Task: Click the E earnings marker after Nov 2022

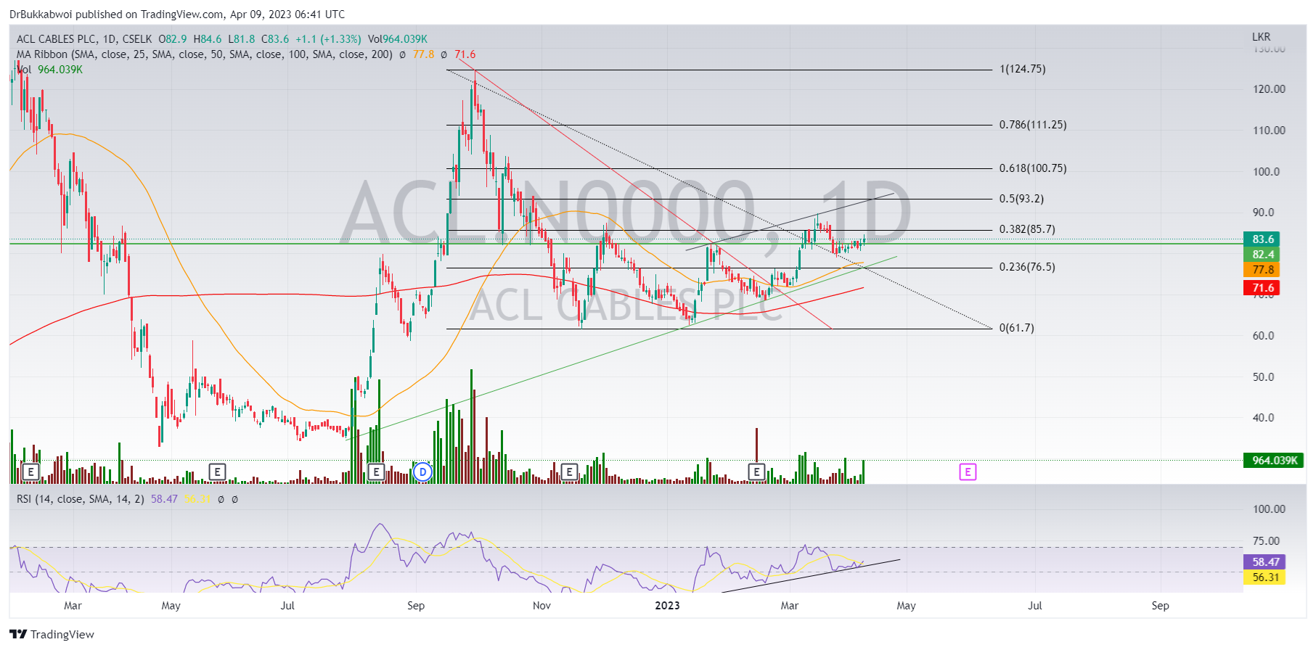Action: tap(569, 472)
